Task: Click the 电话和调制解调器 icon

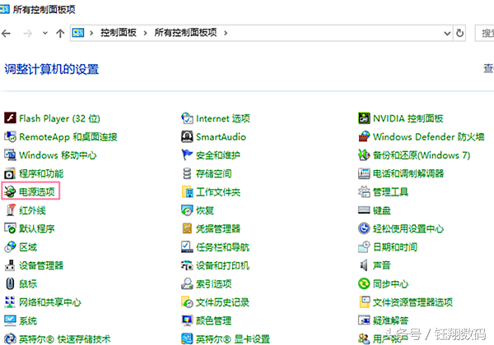Action: [x=364, y=173]
